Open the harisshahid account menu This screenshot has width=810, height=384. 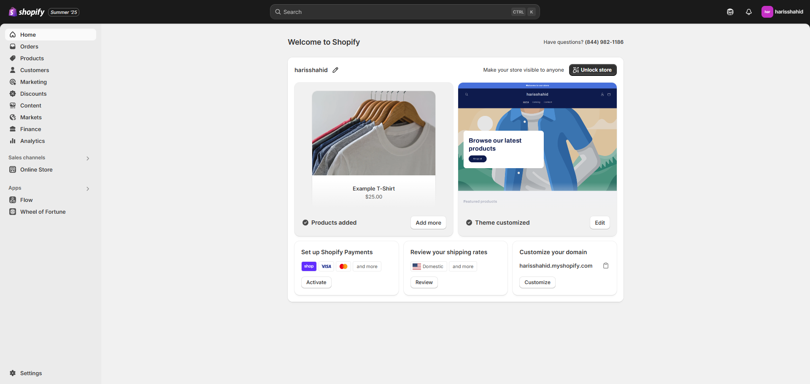pyautogui.click(x=783, y=12)
